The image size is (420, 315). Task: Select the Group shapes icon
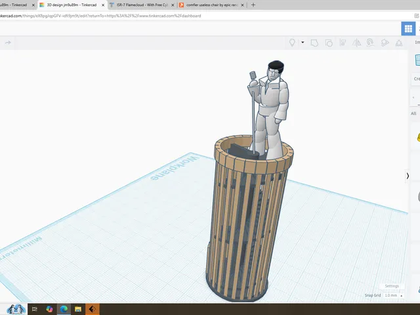314,43
